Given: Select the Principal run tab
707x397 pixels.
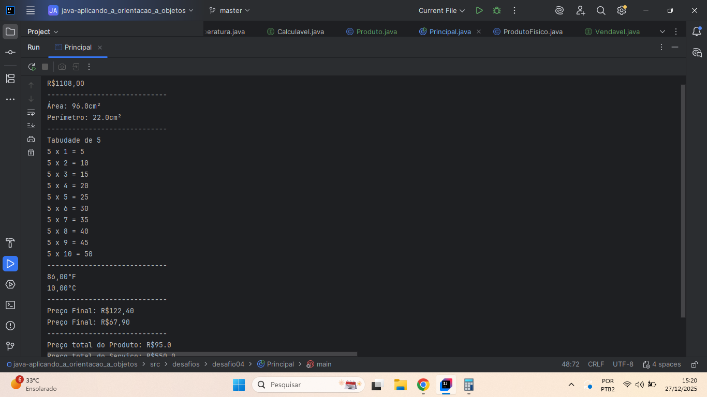Looking at the screenshot, I should (78, 47).
